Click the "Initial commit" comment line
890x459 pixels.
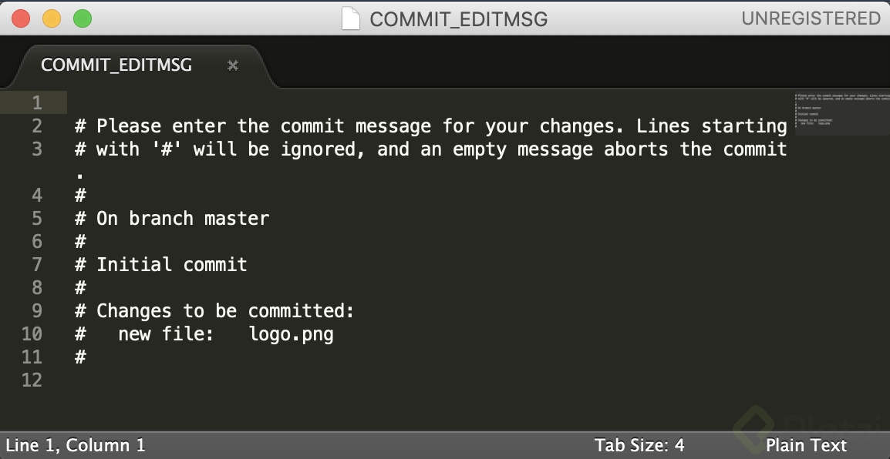171,265
